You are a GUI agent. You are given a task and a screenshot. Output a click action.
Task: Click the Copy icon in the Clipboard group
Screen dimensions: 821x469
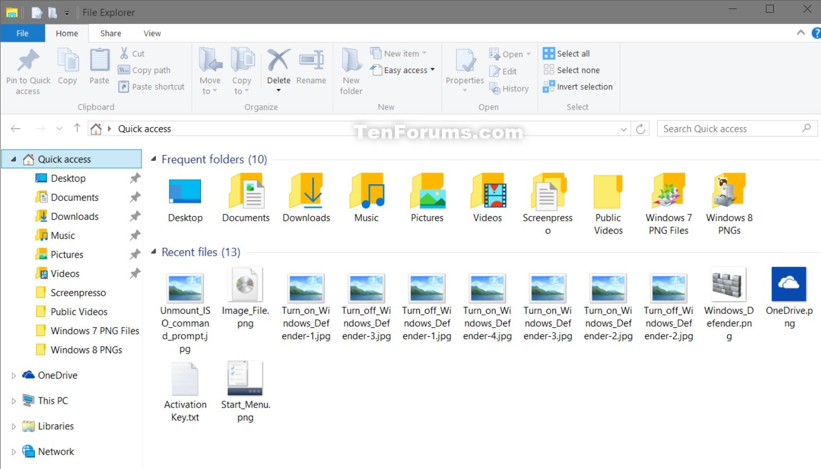(x=67, y=68)
